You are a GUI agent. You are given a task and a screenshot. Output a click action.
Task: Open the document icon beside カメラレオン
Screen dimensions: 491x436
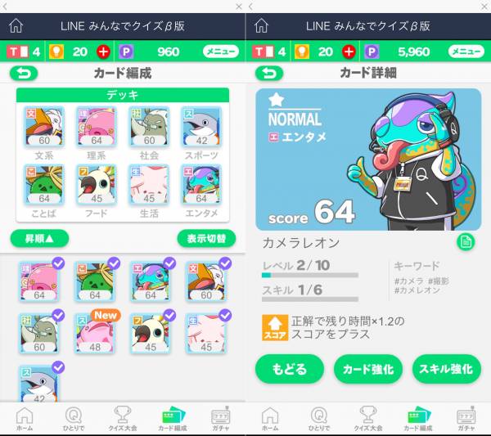466,242
